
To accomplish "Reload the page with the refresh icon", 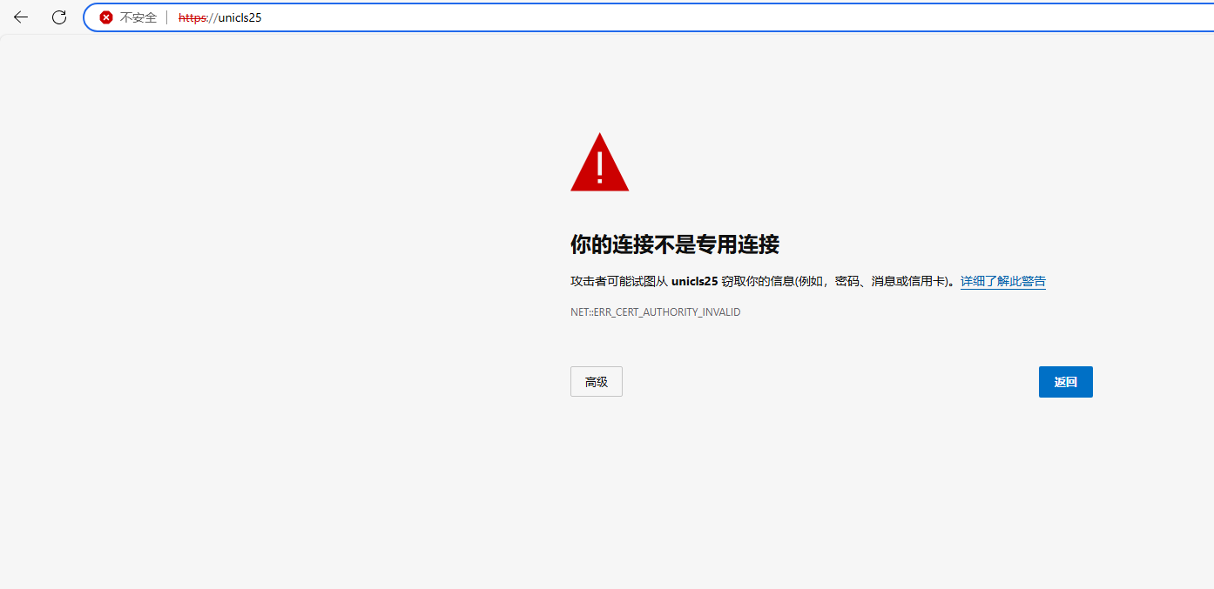I will point(59,17).
